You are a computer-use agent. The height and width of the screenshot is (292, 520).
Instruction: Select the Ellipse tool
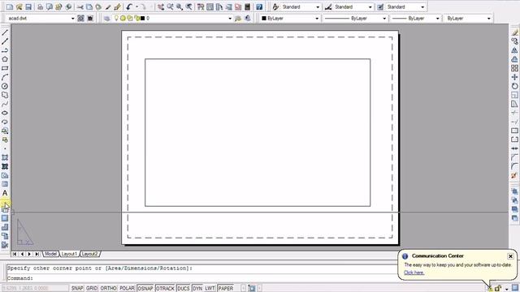(x=5, y=113)
